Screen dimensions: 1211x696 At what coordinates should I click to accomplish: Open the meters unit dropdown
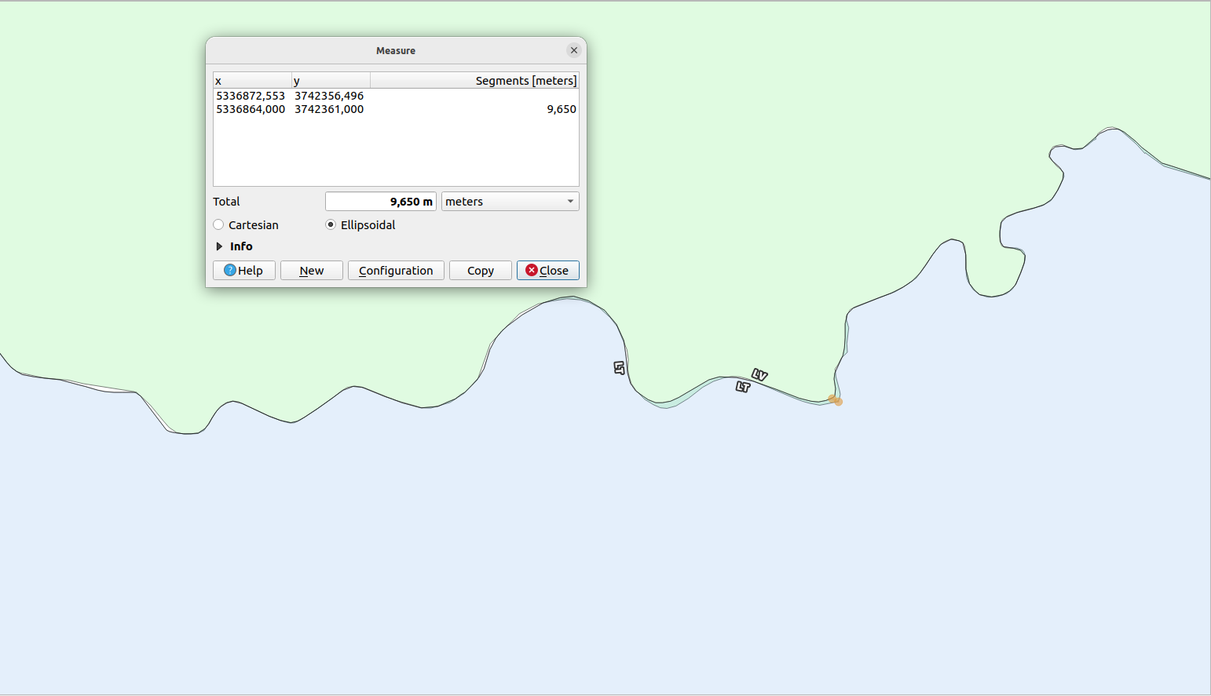pos(510,202)
